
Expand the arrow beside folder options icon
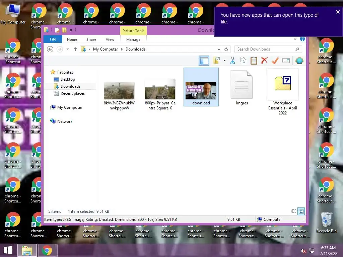[x=224, y=61]
